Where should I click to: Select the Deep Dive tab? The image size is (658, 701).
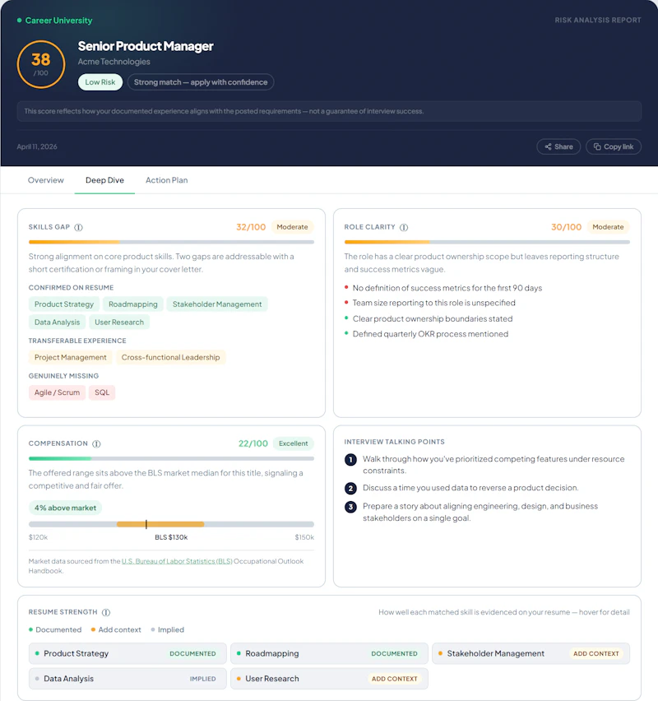pyautogui.click(x=104, y=180)
